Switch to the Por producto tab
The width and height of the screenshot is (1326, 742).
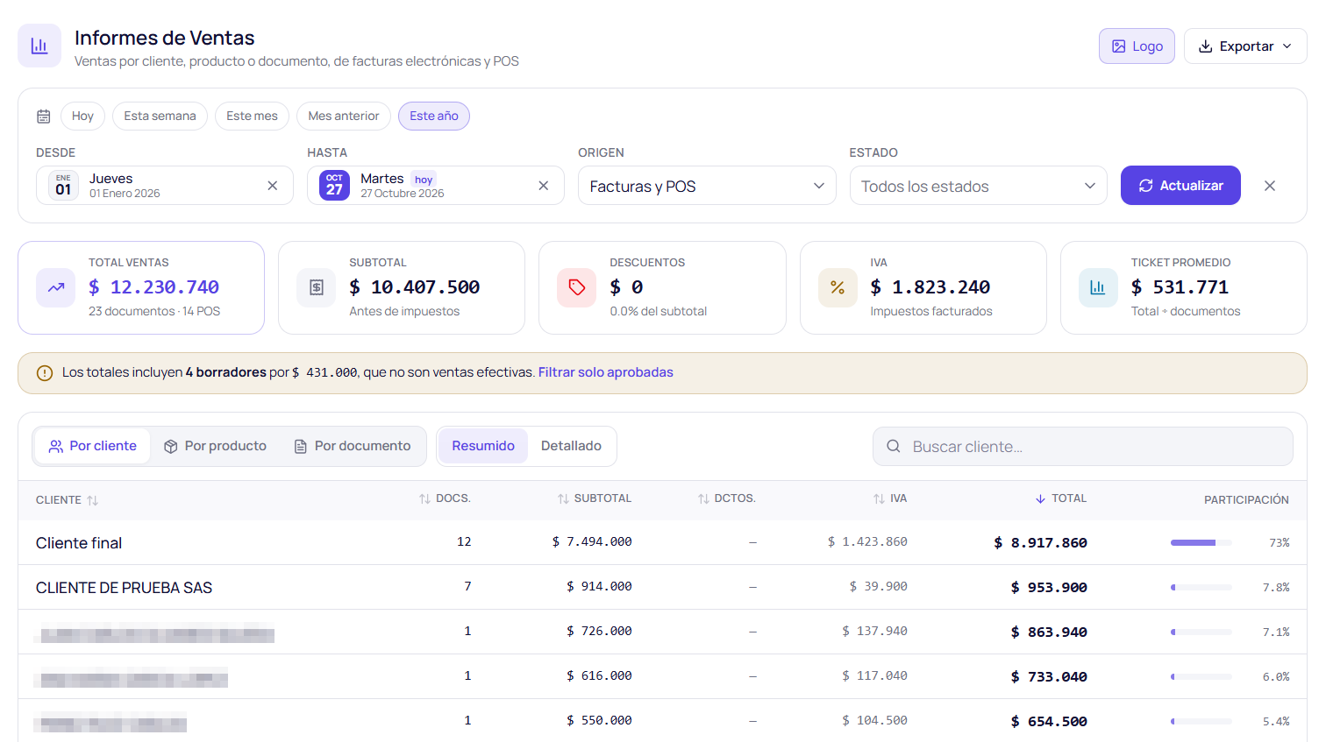point(215,446)
